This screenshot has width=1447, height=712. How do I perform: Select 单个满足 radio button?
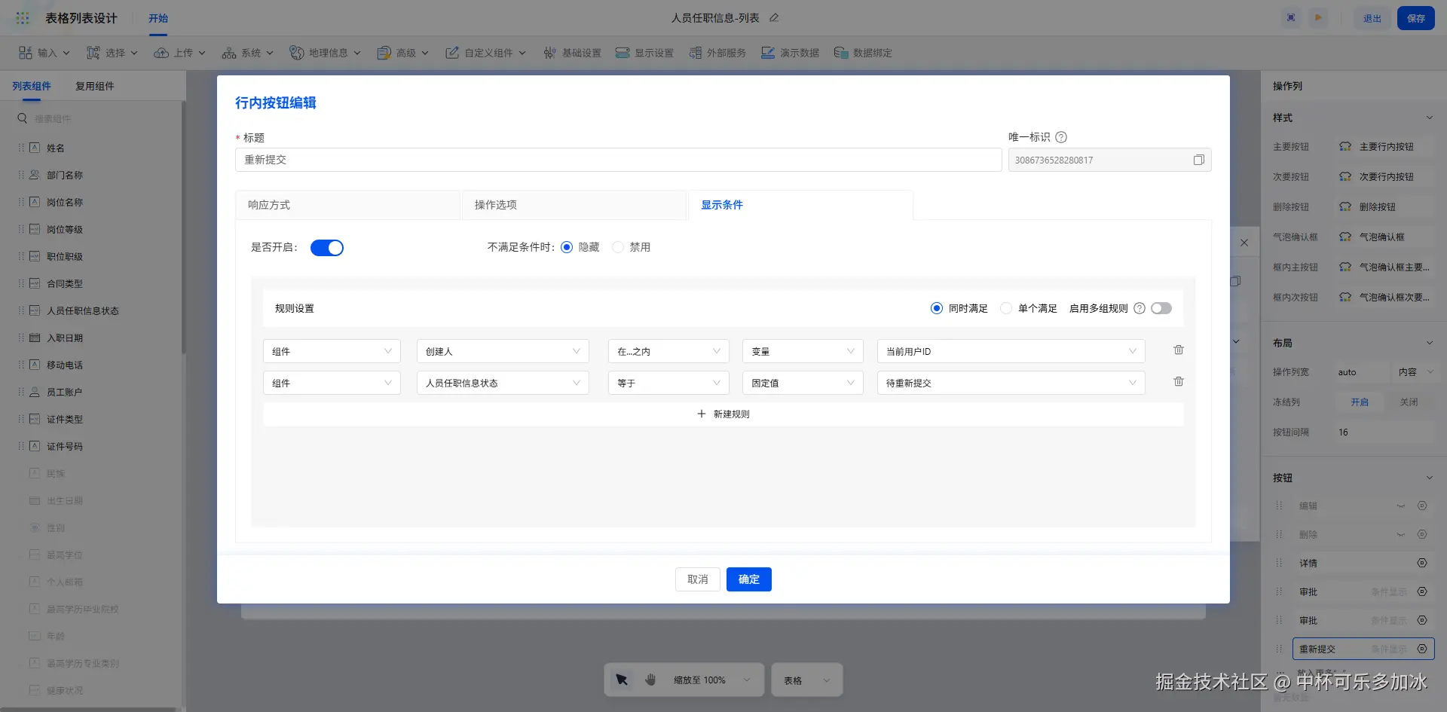coord(1006,308)
